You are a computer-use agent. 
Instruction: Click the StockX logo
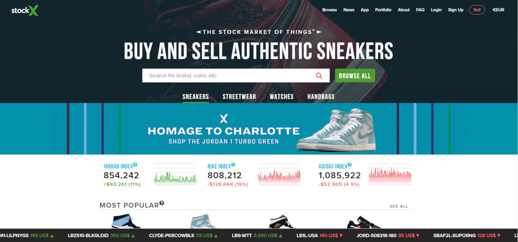(x=25, y=10)
